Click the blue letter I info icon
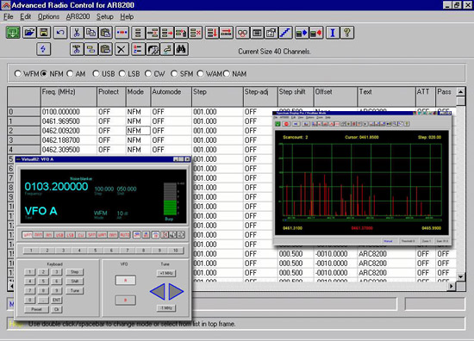The height and width of the screenshot is (341, 474). coord(333,33)
